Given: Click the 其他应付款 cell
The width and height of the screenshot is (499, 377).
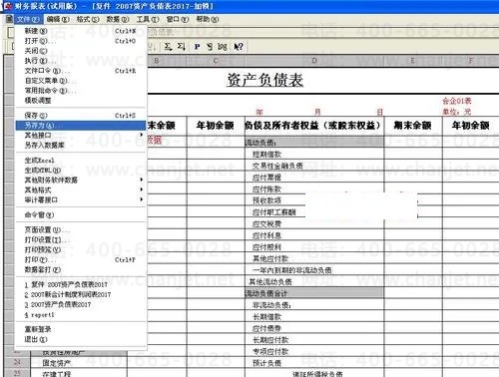Looking at the screenshot, I should coord(314,258).
